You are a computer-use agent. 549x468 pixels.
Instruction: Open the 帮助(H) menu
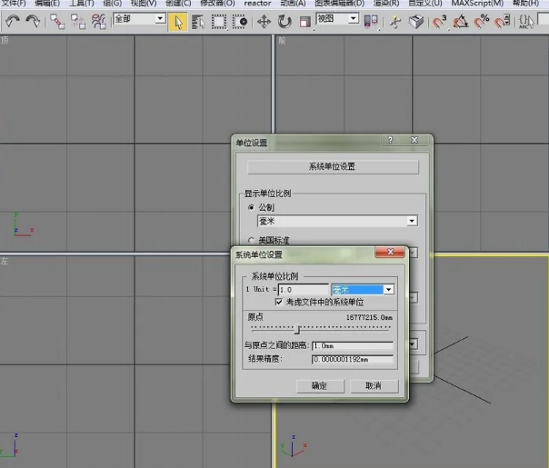[x=525, y=3]
